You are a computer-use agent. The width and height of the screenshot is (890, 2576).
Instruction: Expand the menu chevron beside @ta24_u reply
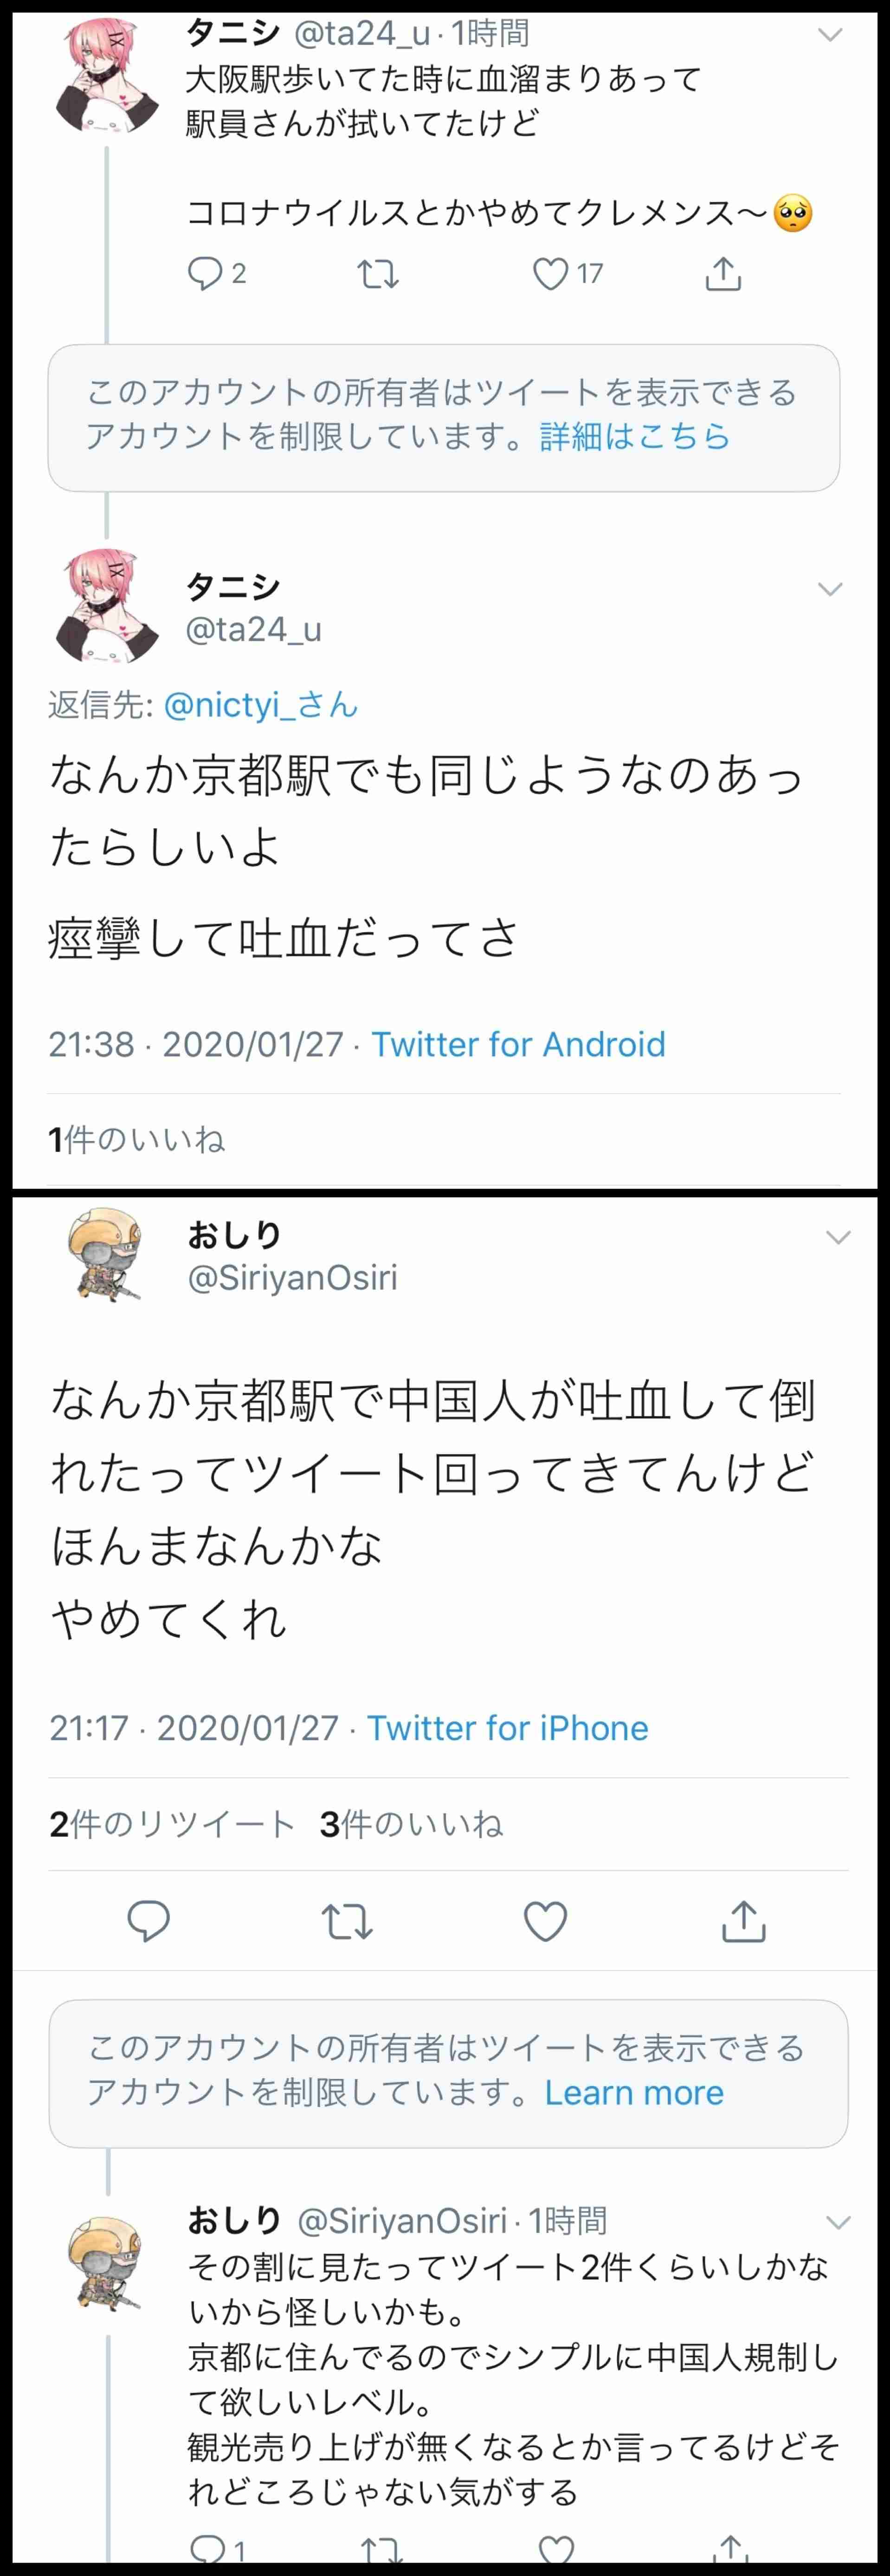tap(830, 589)
